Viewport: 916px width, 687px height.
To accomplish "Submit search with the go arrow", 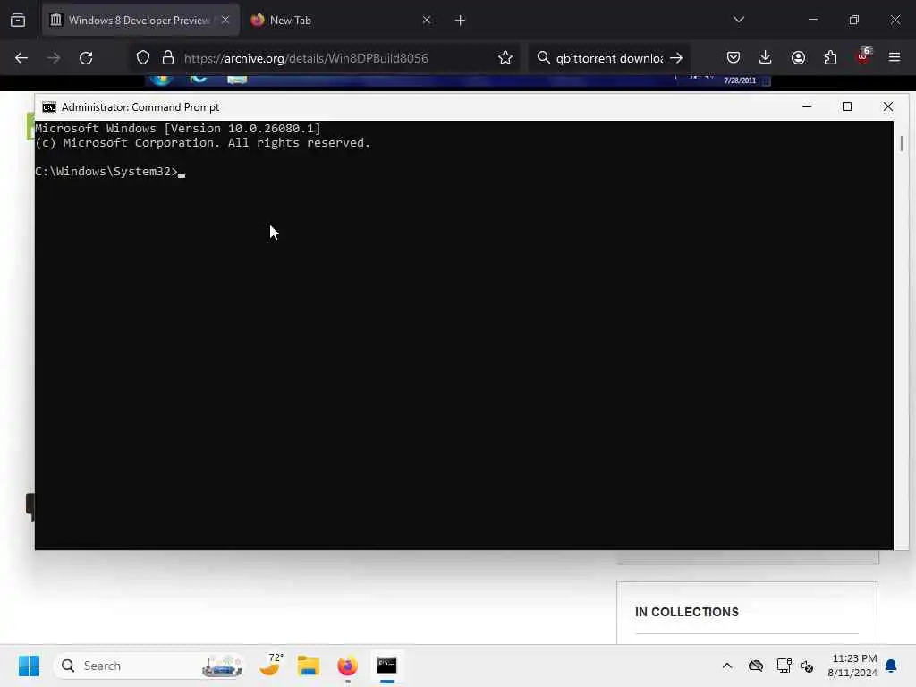I will (676, 58).
